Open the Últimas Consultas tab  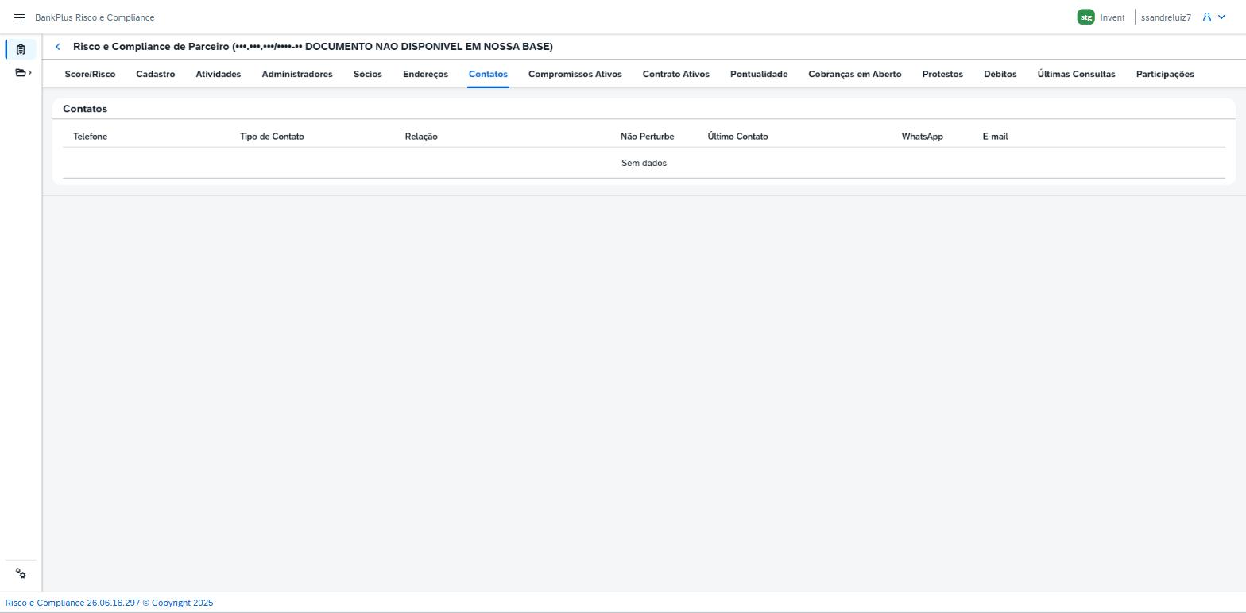[1077, 74]
